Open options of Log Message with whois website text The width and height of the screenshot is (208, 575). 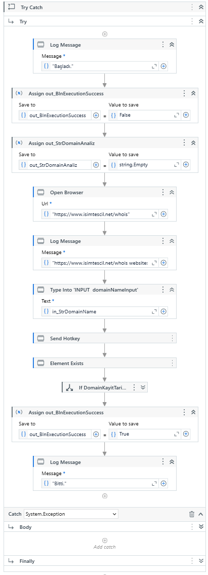click(163, 241)
